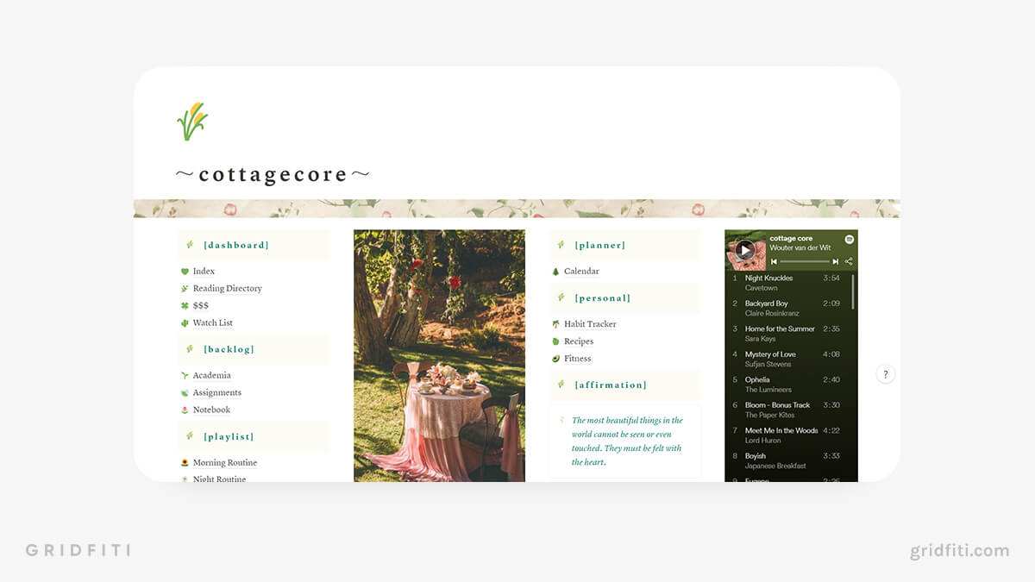Click the pink lotus icon beside Notebook
The width and height of the screenshot is (1035, 582).
(185, 410)
